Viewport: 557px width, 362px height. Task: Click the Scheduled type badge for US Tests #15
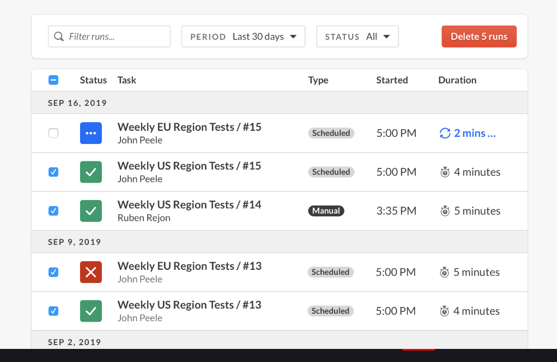[x=331, y=172]
